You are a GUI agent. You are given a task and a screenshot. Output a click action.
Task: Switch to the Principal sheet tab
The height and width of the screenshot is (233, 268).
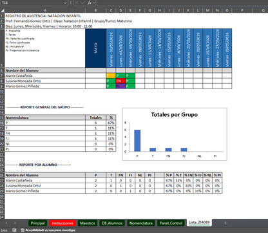[37, 223]
